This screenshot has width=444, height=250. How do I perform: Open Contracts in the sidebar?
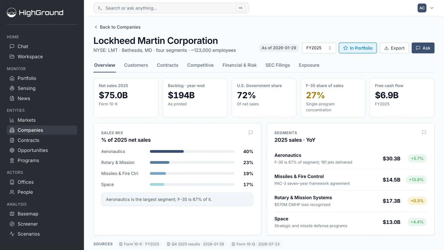coord(42,140)
